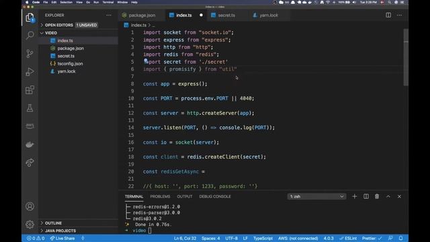Click Prettier status bar item
The image size is (430, 242).
(372, 238)
